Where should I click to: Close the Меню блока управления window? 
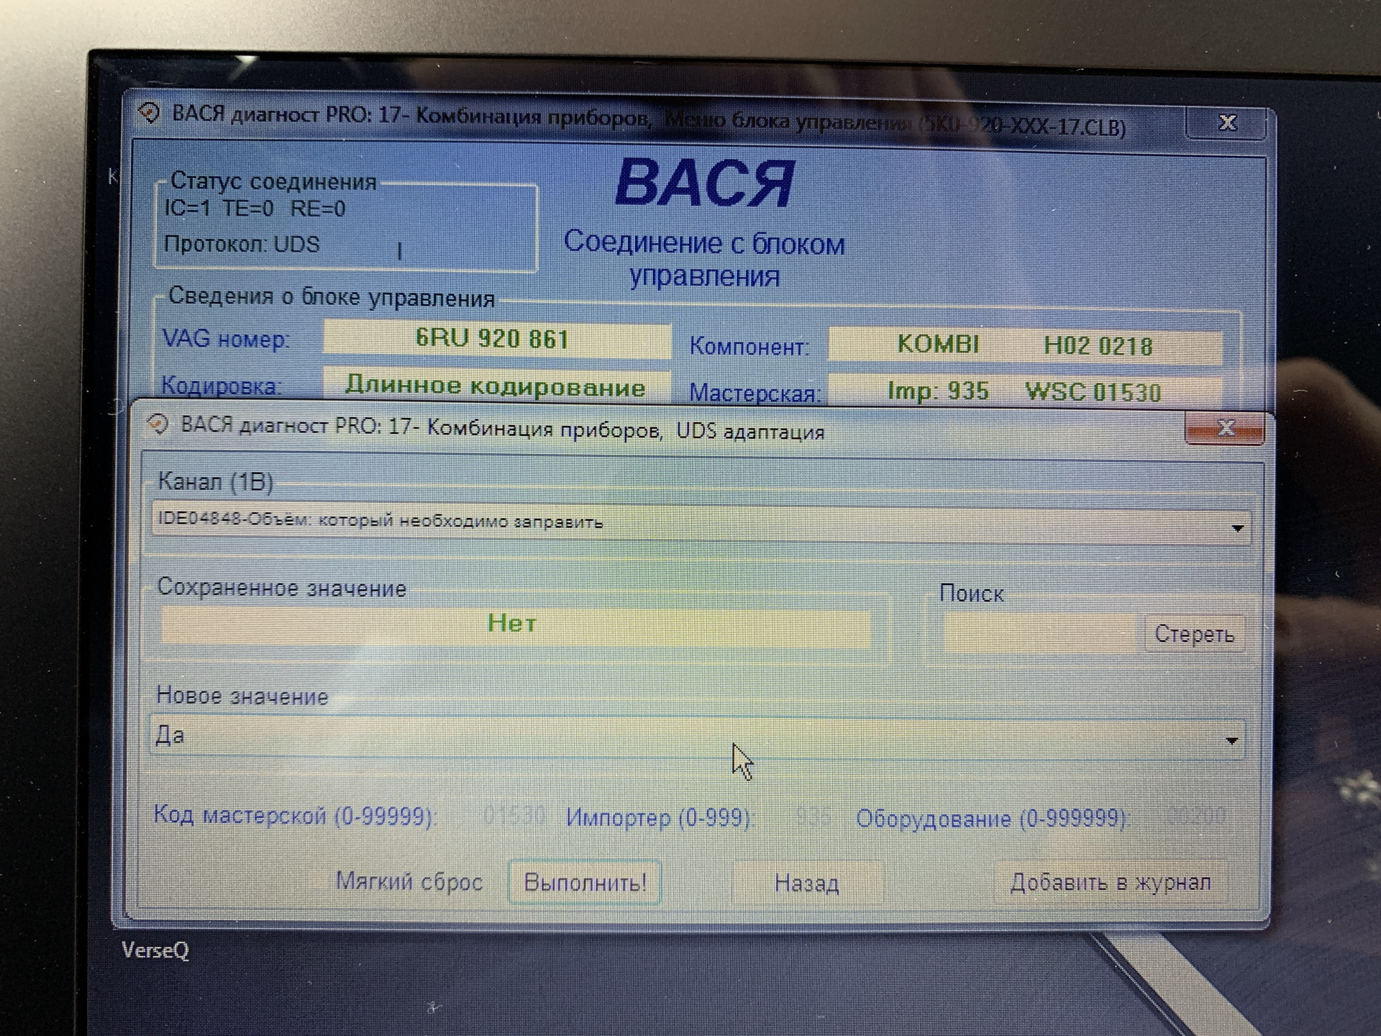click(1227, 123)
